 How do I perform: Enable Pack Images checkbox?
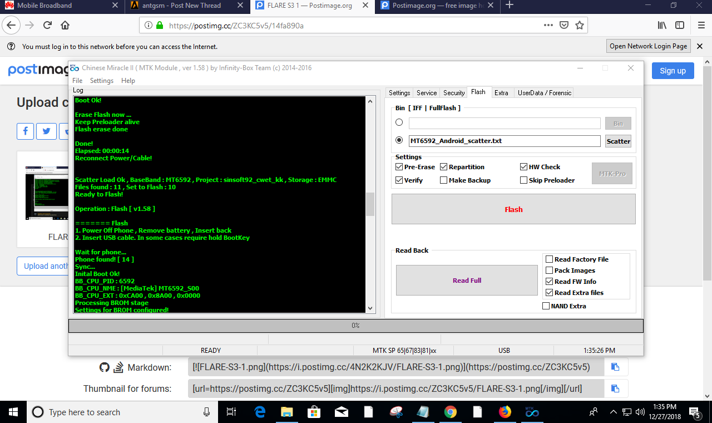(x=570, y=270)
